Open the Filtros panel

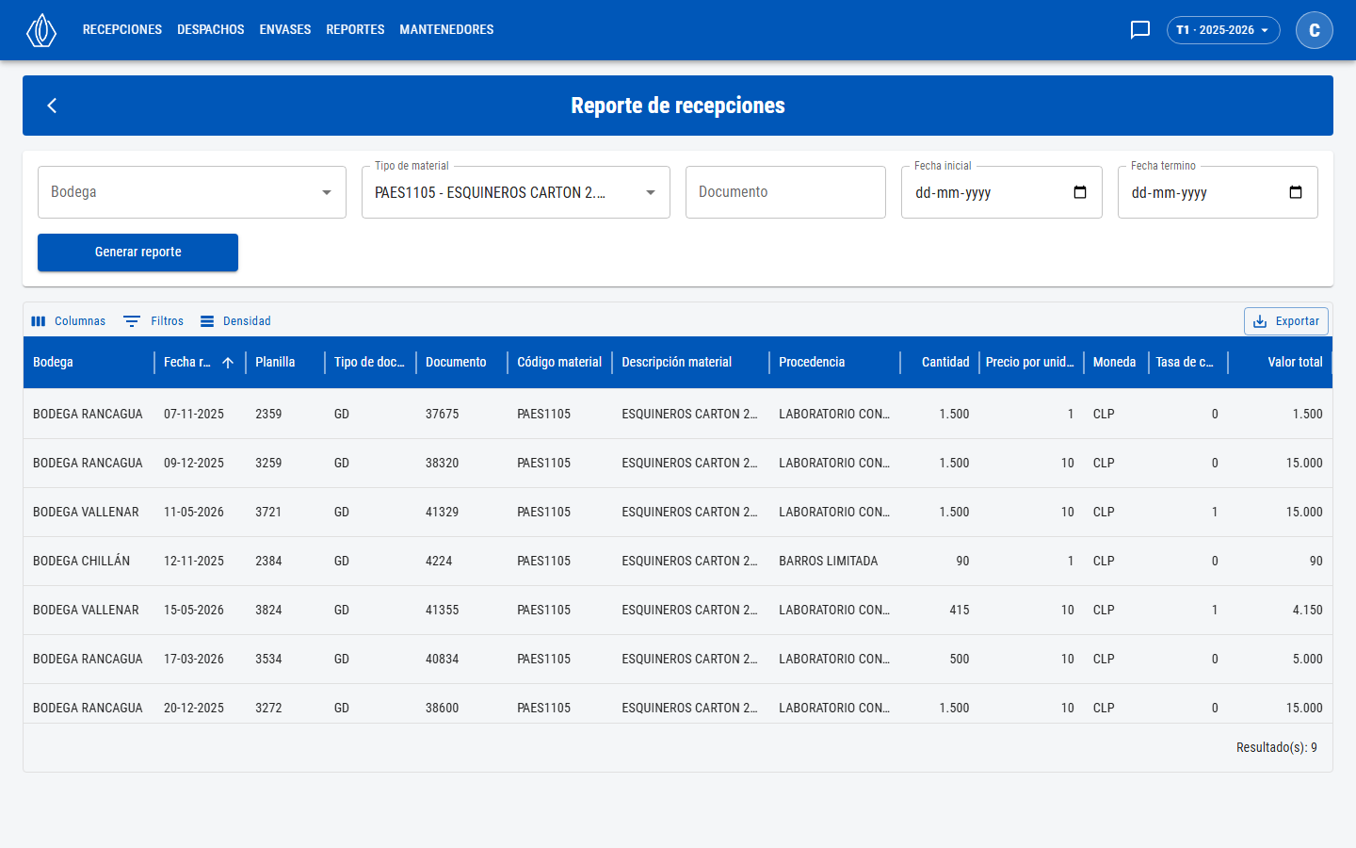[154, 321]
